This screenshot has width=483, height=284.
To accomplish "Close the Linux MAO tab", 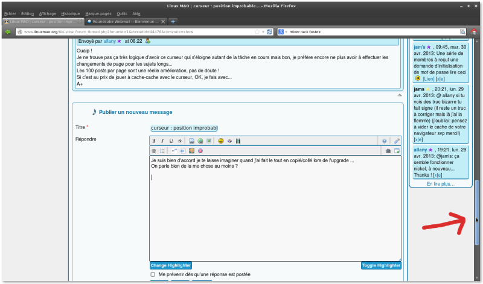I will coord(80,22).
